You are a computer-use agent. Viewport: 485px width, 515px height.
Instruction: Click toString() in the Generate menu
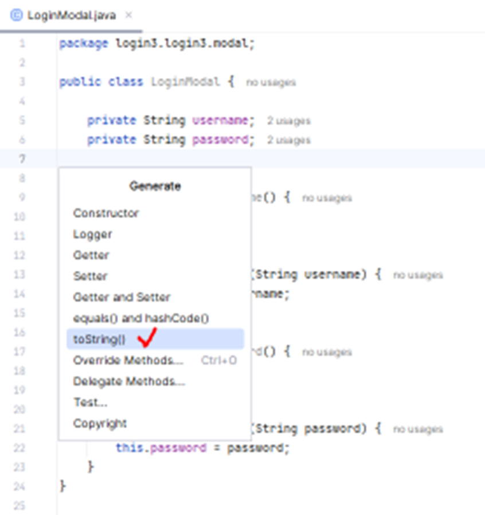(x=99, y=339)
